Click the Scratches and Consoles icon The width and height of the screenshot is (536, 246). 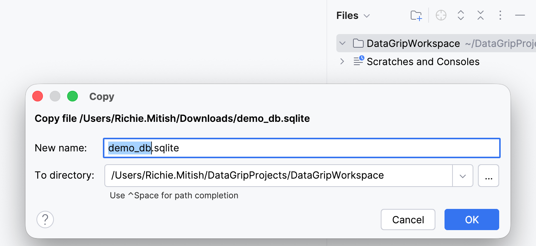[359, 61]
